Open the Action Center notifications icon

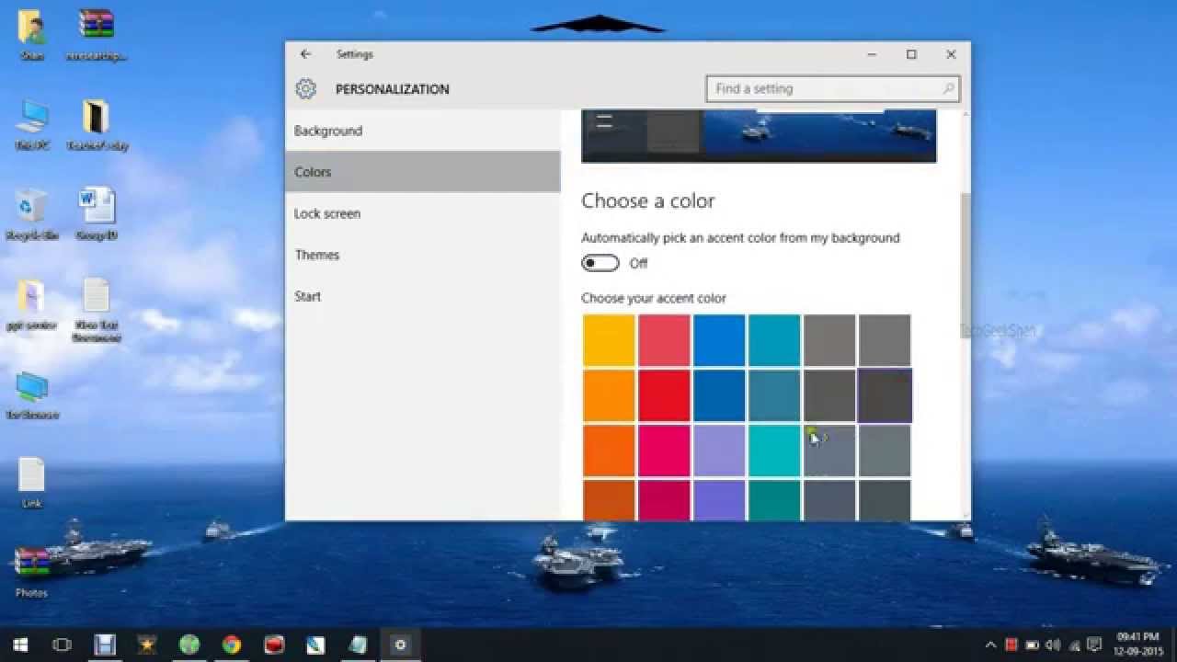click(1094, 645)
